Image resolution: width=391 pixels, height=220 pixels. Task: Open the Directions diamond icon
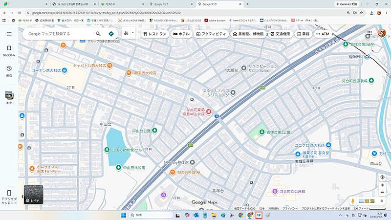pyautogui.click(x=111, y=34)
